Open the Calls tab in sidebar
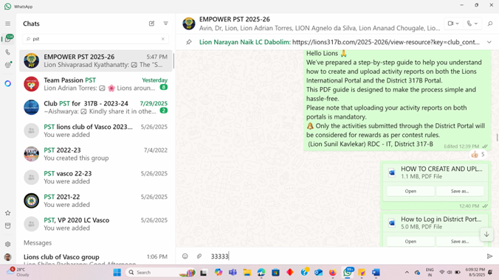Screen dimensions: 499x280 click(x=7, y=52)
